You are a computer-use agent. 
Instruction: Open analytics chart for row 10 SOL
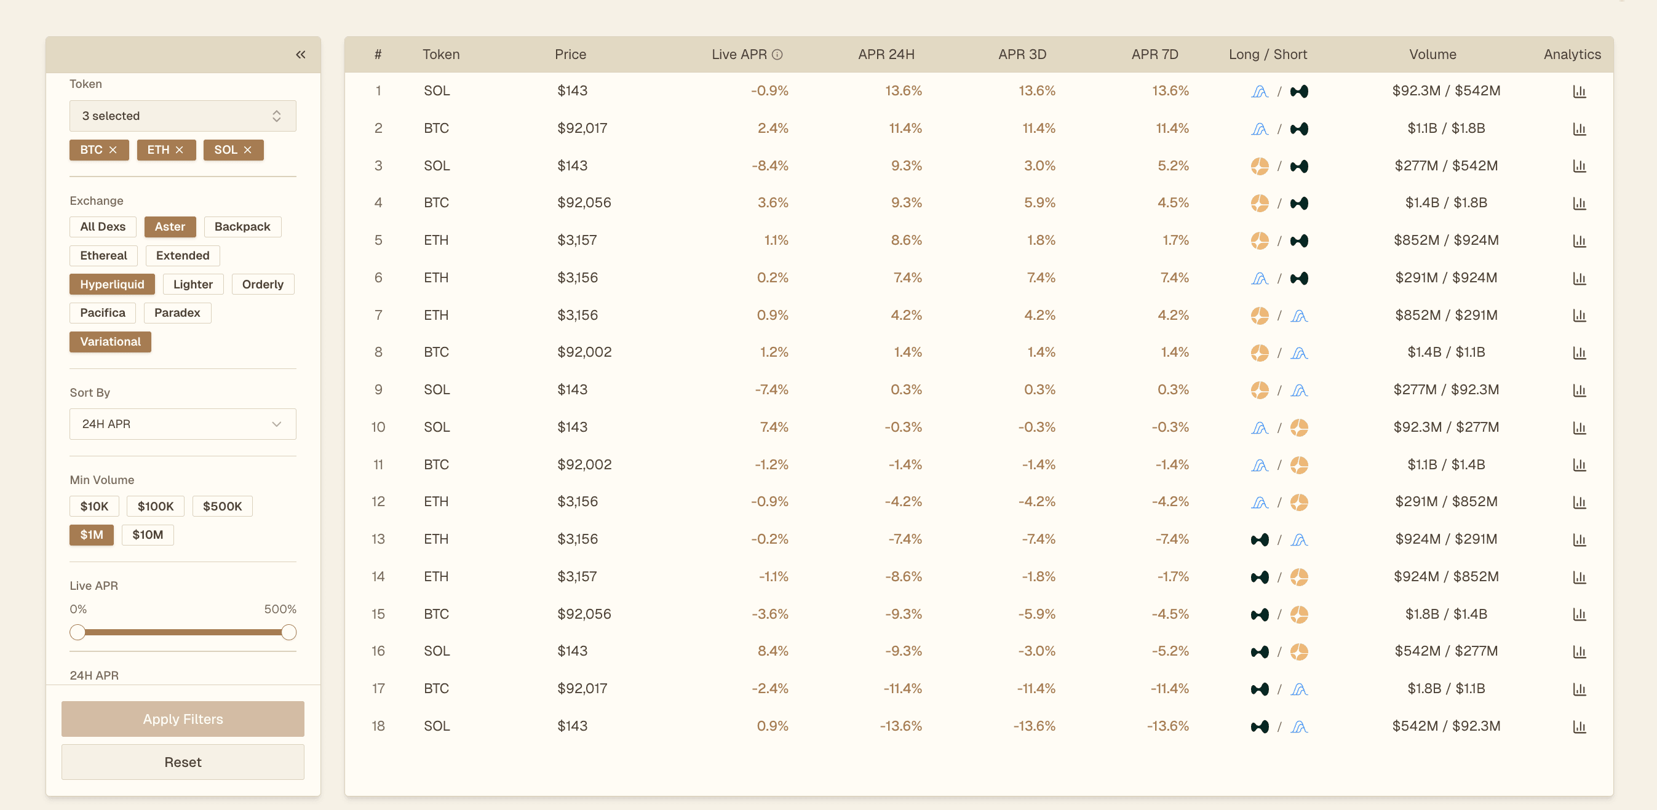(1578, 428)
